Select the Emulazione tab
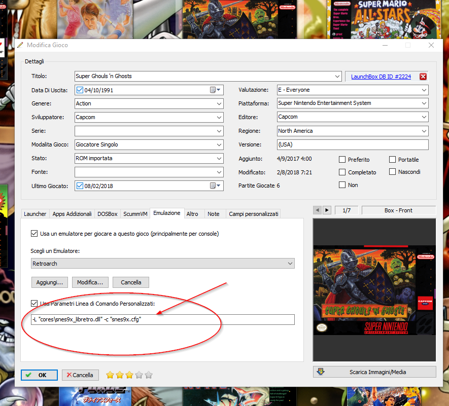The height and width of the screenshot is (406, 449). (x=166, y=213)
